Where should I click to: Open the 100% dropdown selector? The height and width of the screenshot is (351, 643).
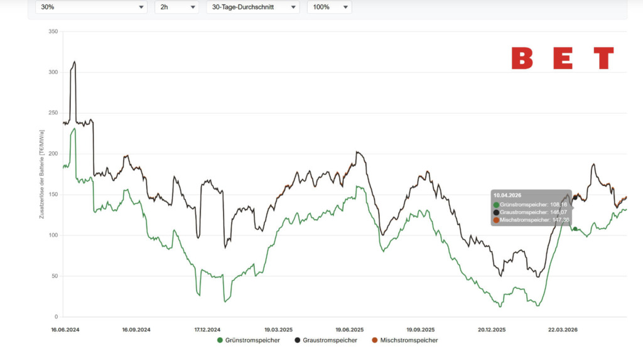[329, 7]
